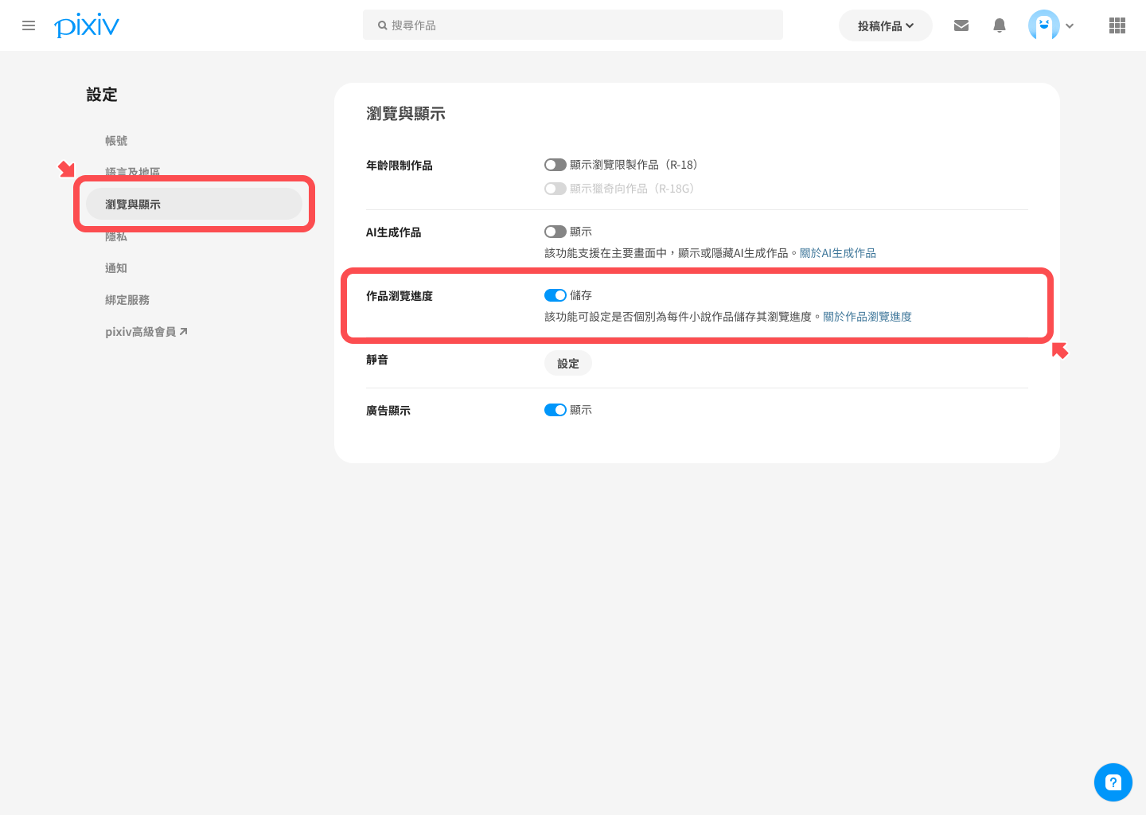This screenshot has height=815, width=1146.
Task: Open the hamburger menu icon
Action: (x=29, y=25)
